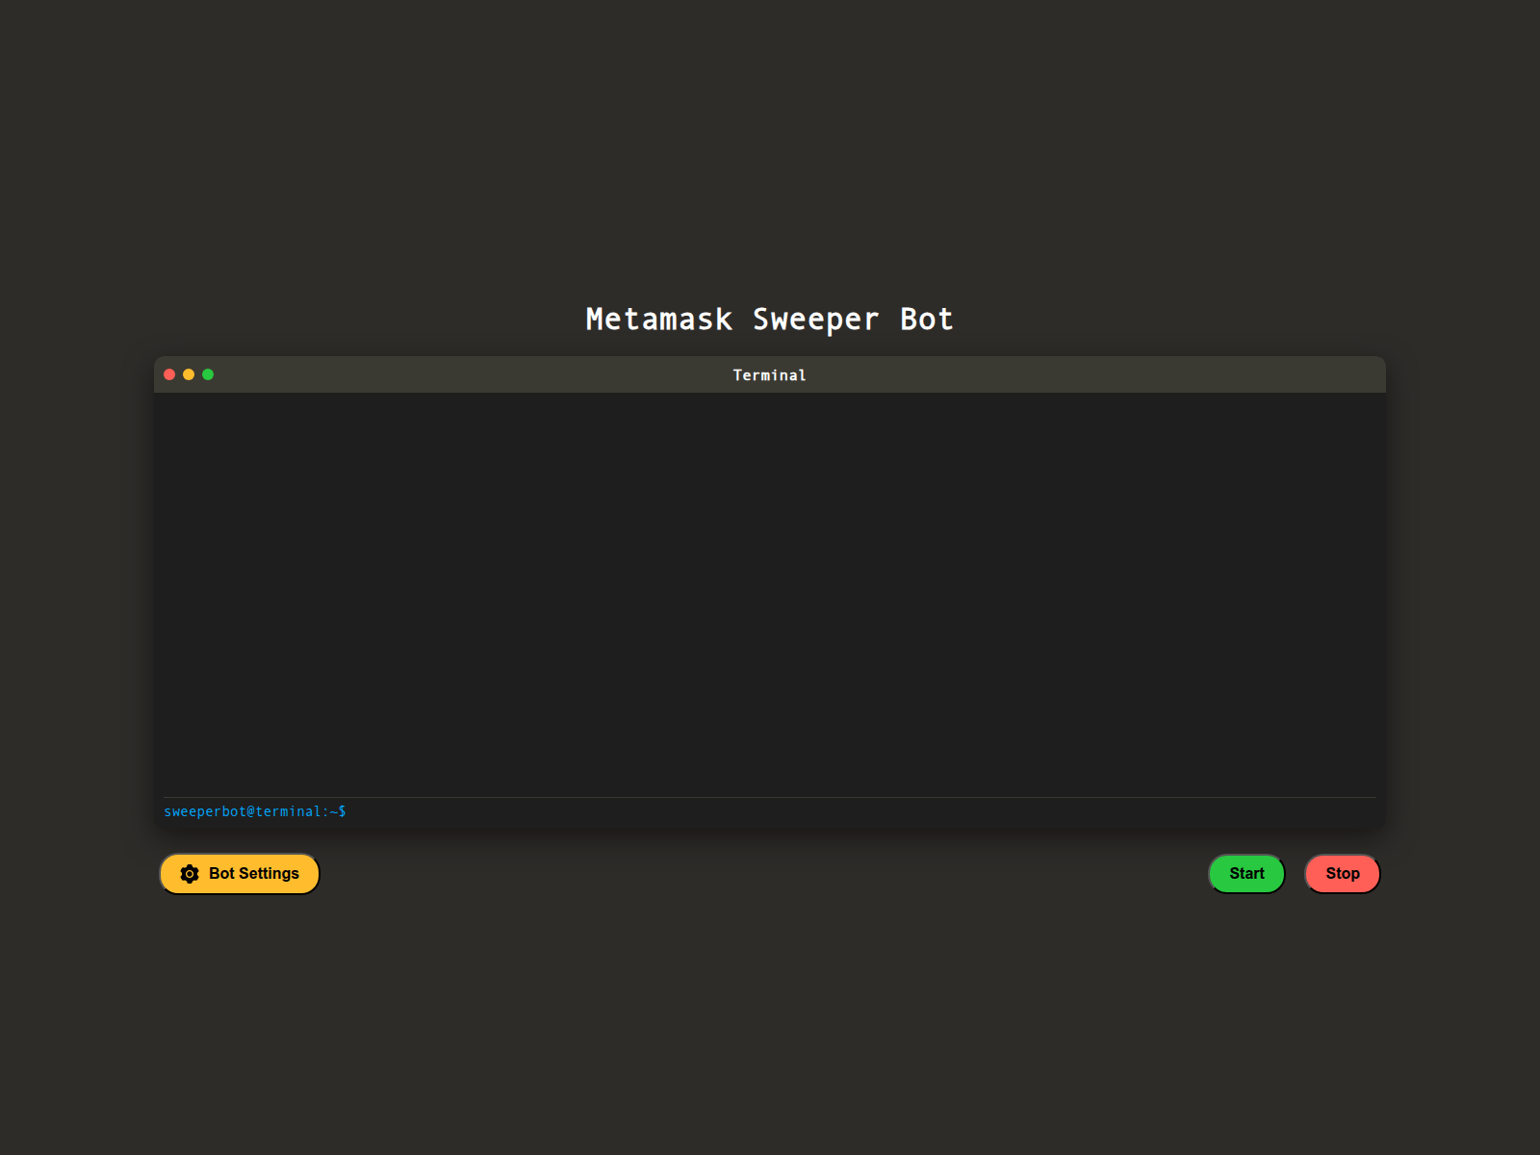Click the red close dot on Terminal
1540x1155 pixels.
point(169,374)
